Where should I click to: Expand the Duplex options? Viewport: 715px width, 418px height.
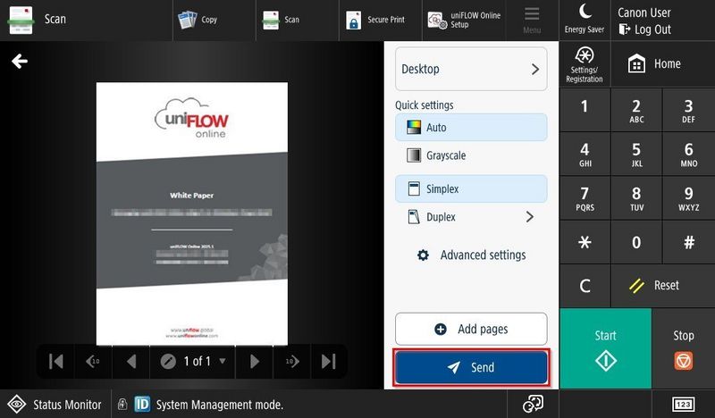[x=529, y=217]
